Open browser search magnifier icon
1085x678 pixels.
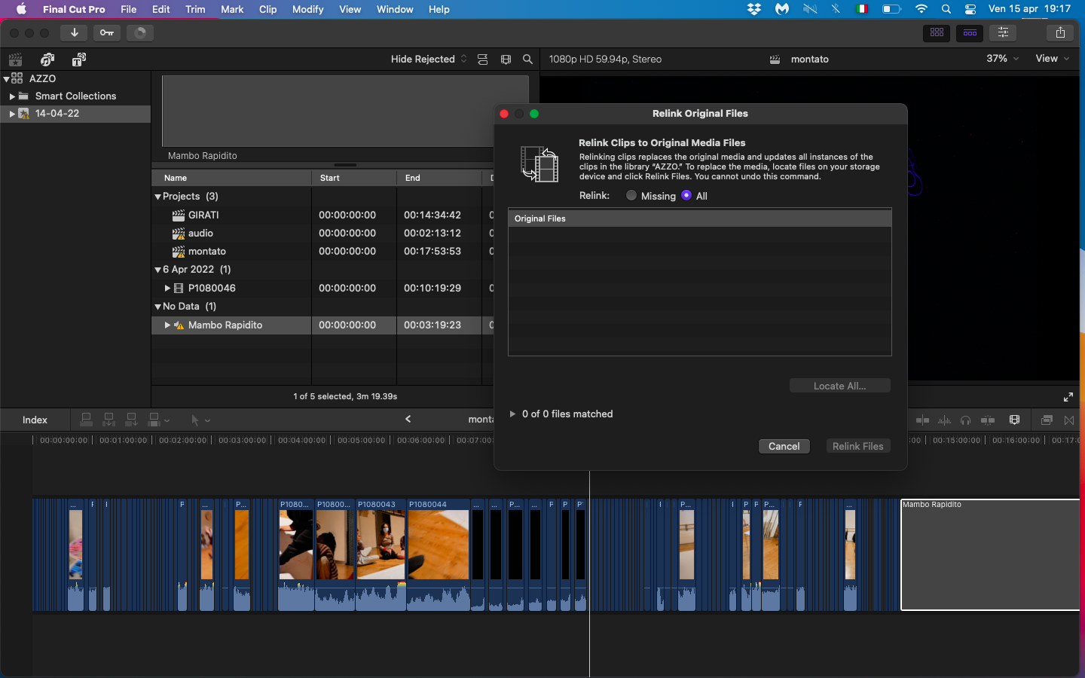[527, 60]
